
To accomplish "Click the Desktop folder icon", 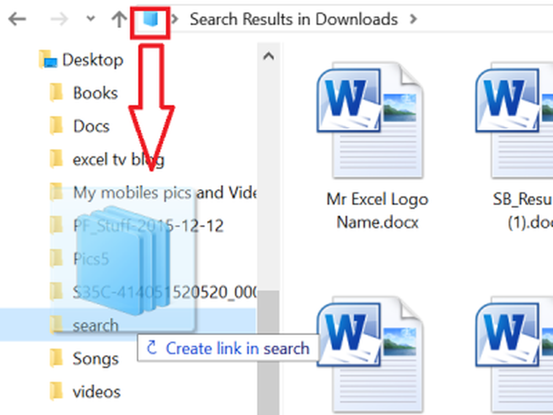I will point(48,59).
